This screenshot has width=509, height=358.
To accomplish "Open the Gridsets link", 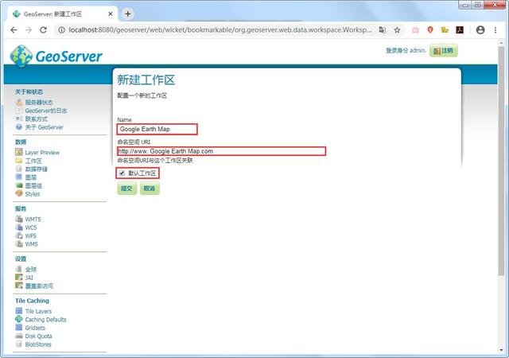I will [35, 328].
